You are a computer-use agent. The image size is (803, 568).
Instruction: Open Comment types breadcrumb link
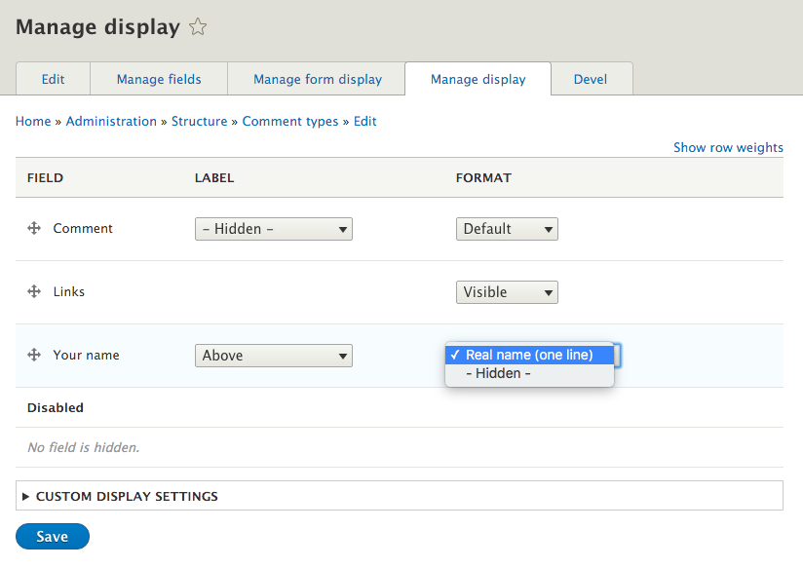point(290,121)
